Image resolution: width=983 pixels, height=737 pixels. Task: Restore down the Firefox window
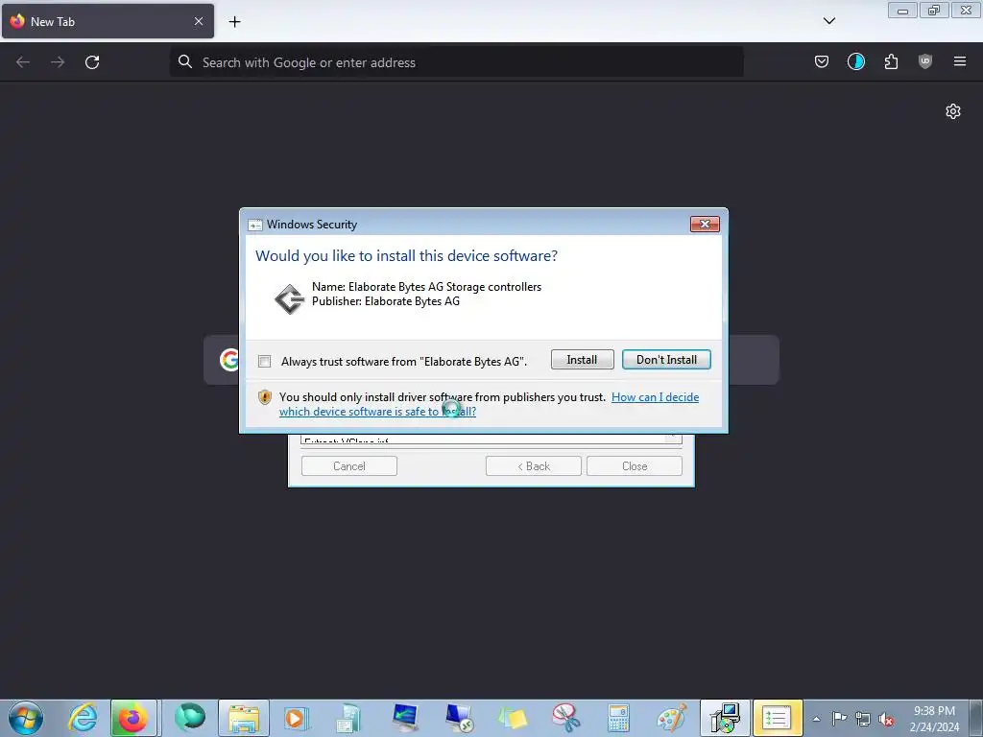934,11
